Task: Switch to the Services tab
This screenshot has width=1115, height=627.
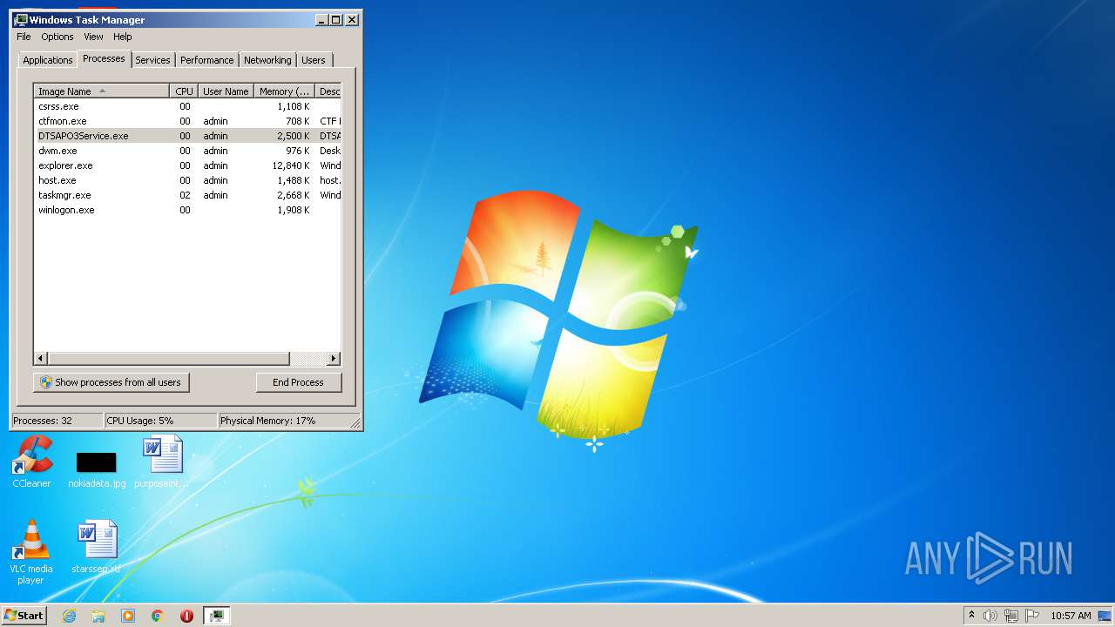Action: click(152, 60)
